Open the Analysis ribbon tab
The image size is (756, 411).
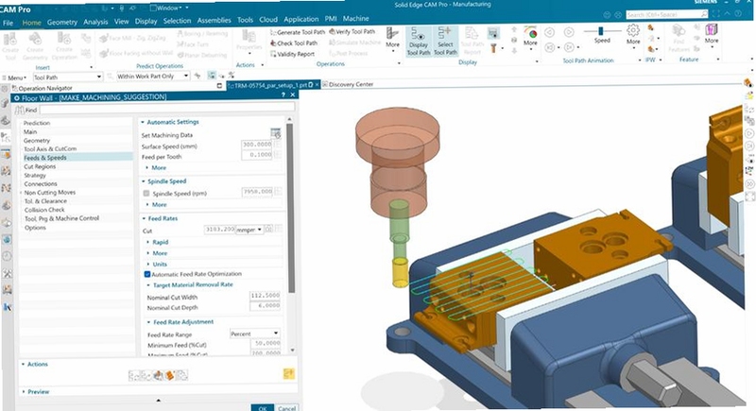(95, 22)
